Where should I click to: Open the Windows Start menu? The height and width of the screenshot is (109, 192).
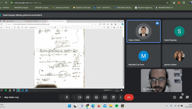[x=69, y=106]
